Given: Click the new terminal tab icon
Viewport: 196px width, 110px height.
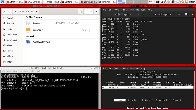Looking at the screenshot, I should [186, 14].
